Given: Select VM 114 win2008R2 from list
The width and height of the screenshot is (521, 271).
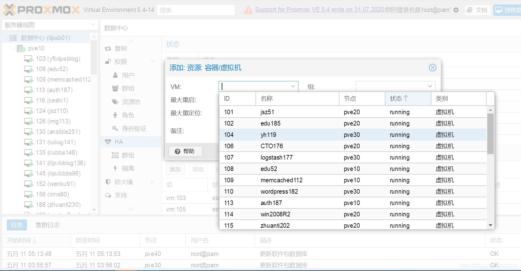Looking at the screenshot, I should pos(353,214).
